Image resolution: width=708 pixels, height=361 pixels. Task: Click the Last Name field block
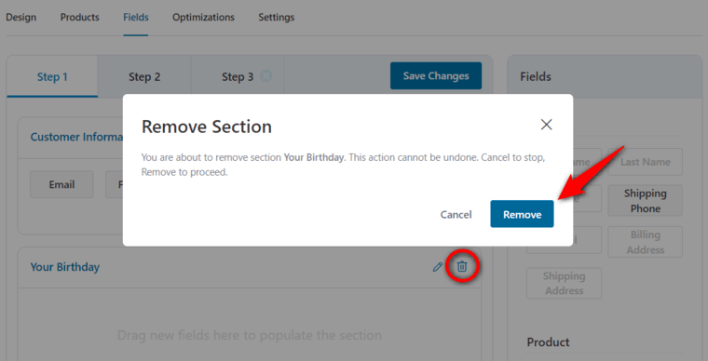click(x=646, y=162)
